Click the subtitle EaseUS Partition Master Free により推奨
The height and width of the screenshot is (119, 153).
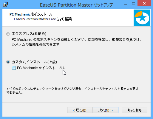(43, 19)
